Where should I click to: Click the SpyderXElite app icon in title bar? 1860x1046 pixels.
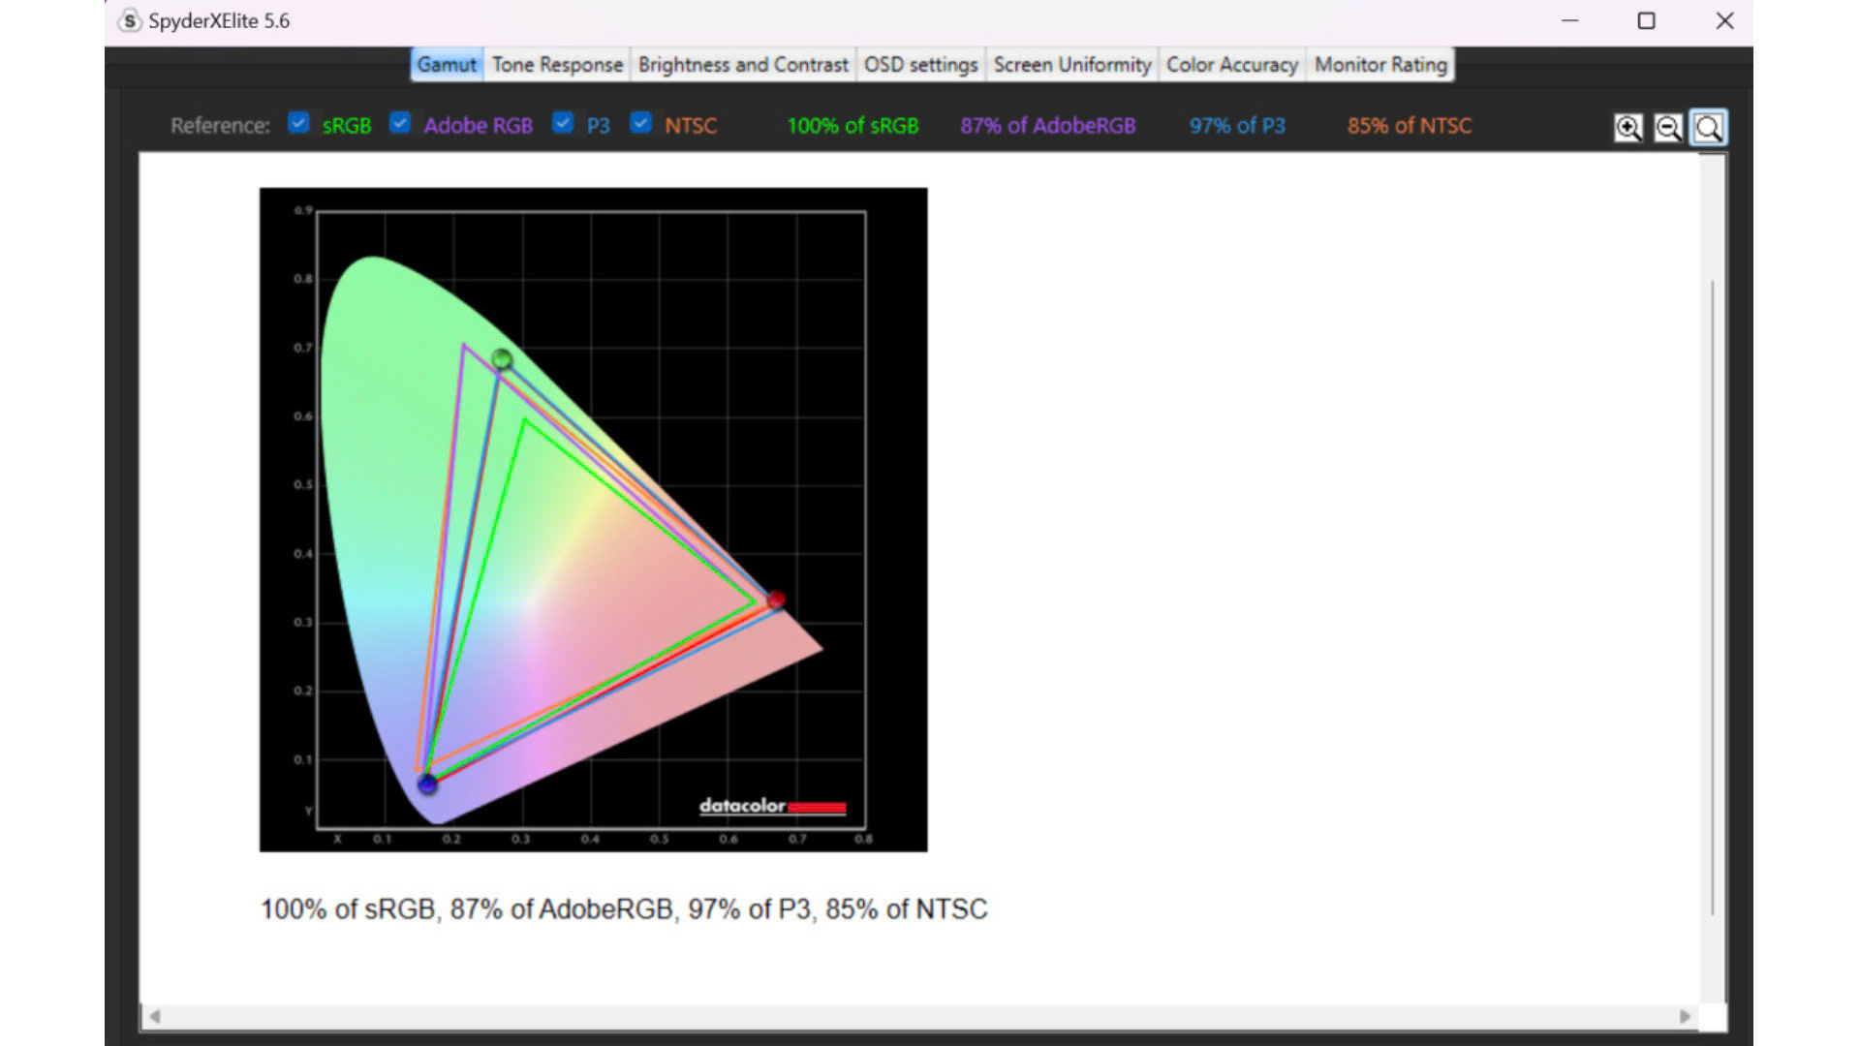[129, 20]
